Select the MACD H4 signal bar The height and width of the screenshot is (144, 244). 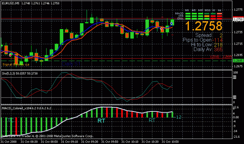219,14
